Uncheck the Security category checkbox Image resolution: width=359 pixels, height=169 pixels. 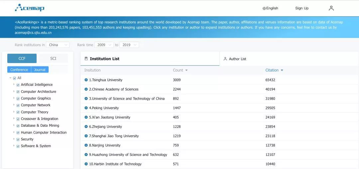tap(18, 140)
